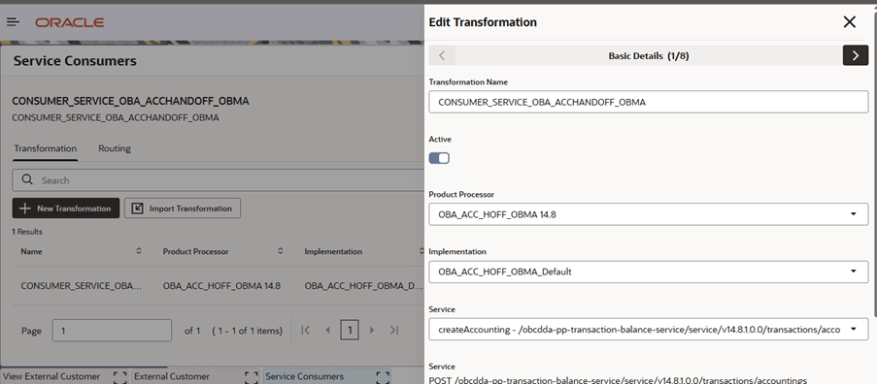
Task: Open the Implementation dropdown
Action: click(x=648, y=272)
